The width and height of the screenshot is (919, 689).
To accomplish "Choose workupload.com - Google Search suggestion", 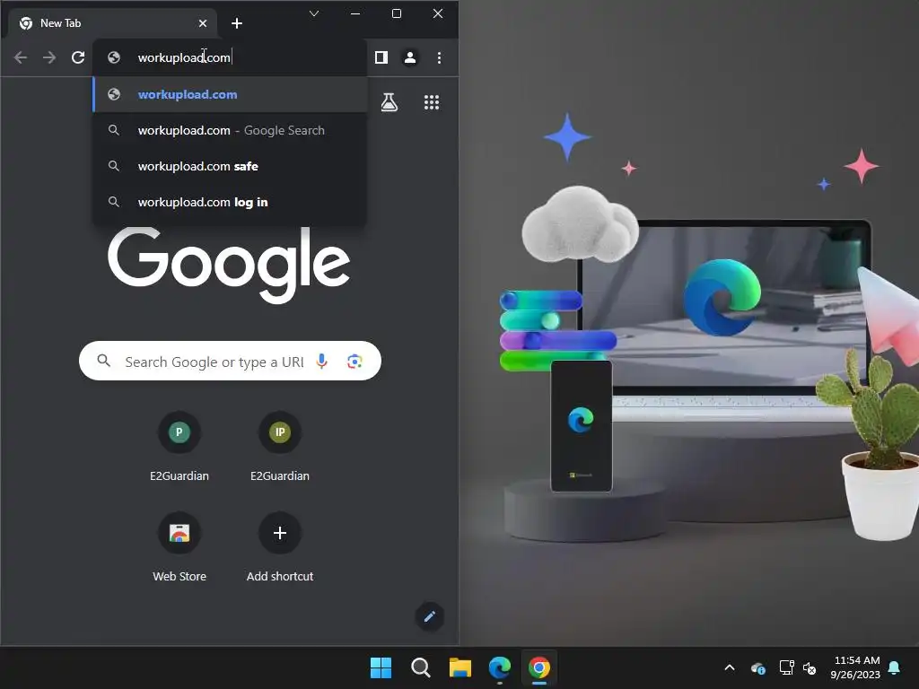I will coord(230,130).
